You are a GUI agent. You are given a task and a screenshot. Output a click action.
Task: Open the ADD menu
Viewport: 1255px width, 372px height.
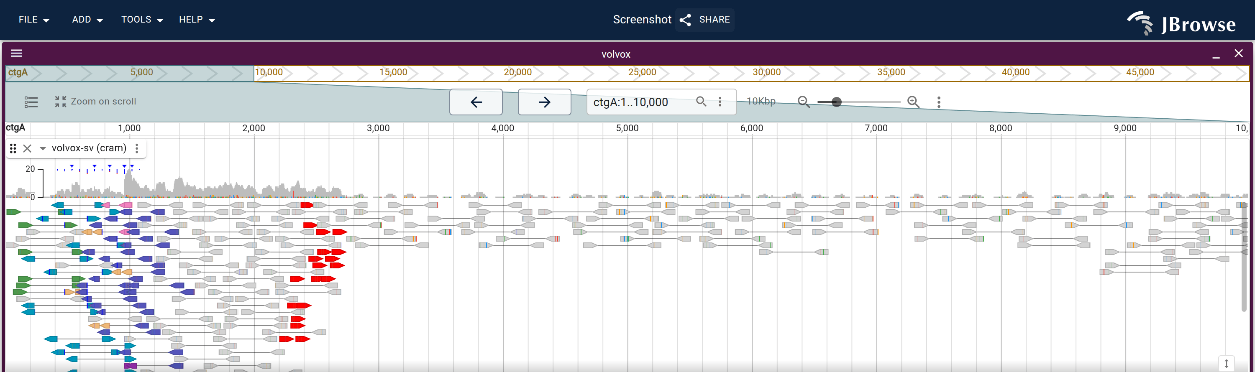pyautogui.click(x=87, y=20)
